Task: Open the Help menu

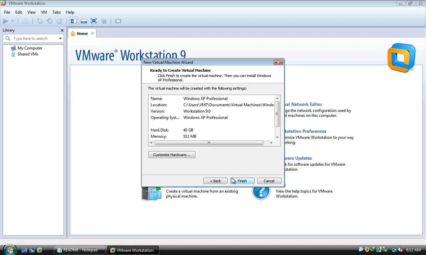Action: [70, 12]
